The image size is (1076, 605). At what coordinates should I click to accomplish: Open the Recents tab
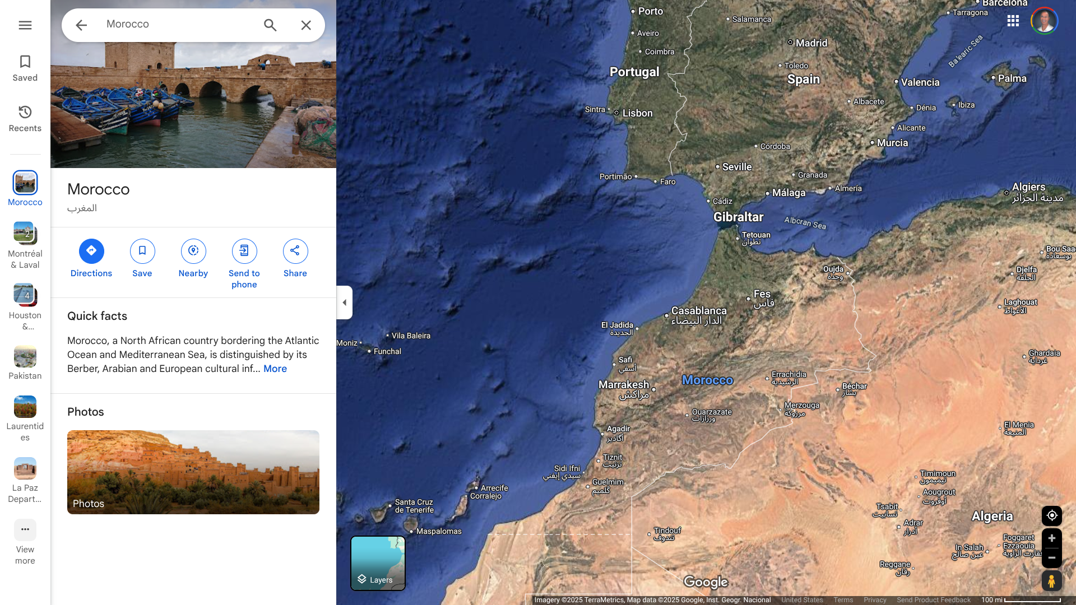coord(25,118)
